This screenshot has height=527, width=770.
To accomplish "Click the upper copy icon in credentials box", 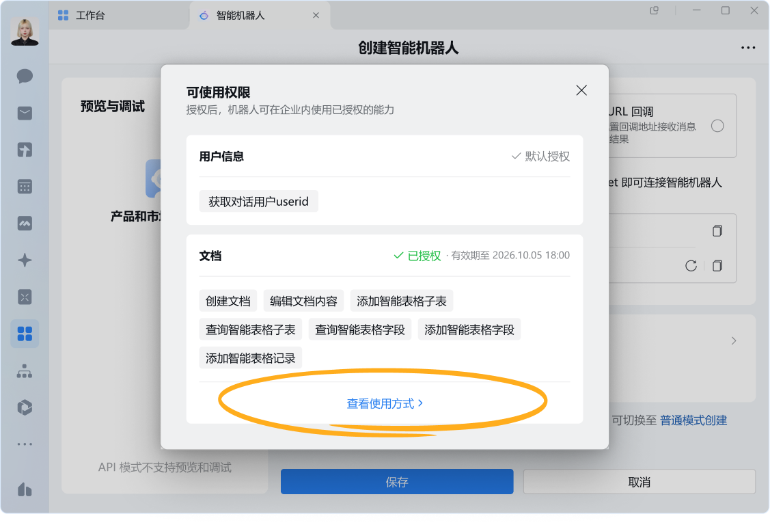I will coord(717,231).
